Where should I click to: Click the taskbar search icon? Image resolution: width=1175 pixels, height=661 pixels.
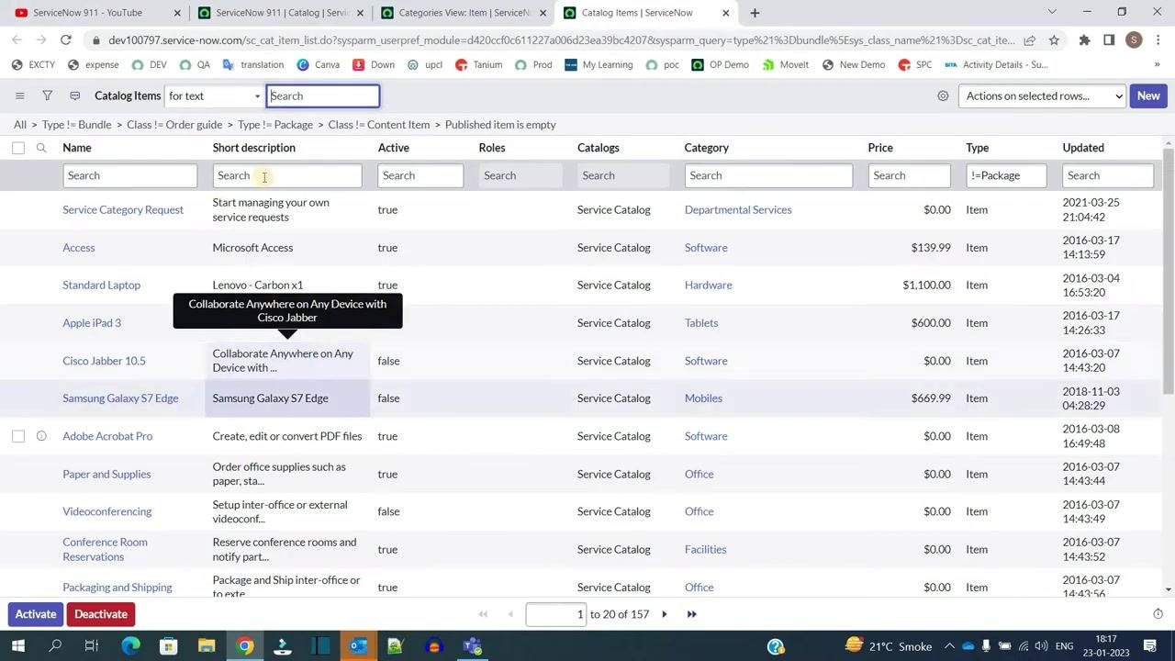click(55, 646)
